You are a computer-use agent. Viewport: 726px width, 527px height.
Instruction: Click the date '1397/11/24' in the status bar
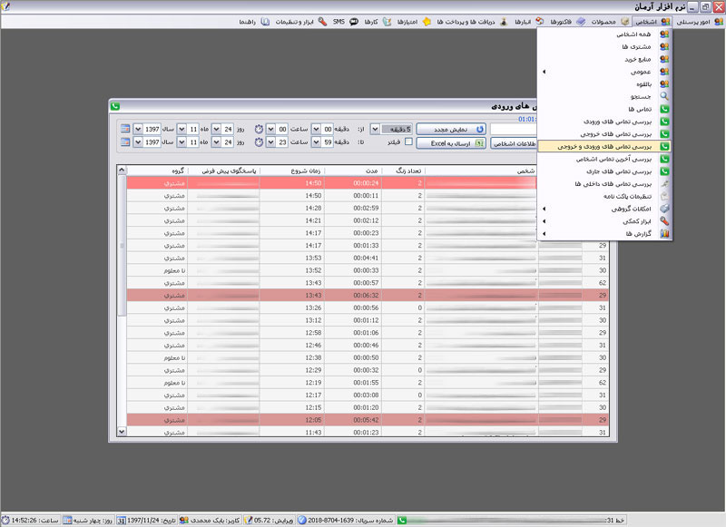142,521
